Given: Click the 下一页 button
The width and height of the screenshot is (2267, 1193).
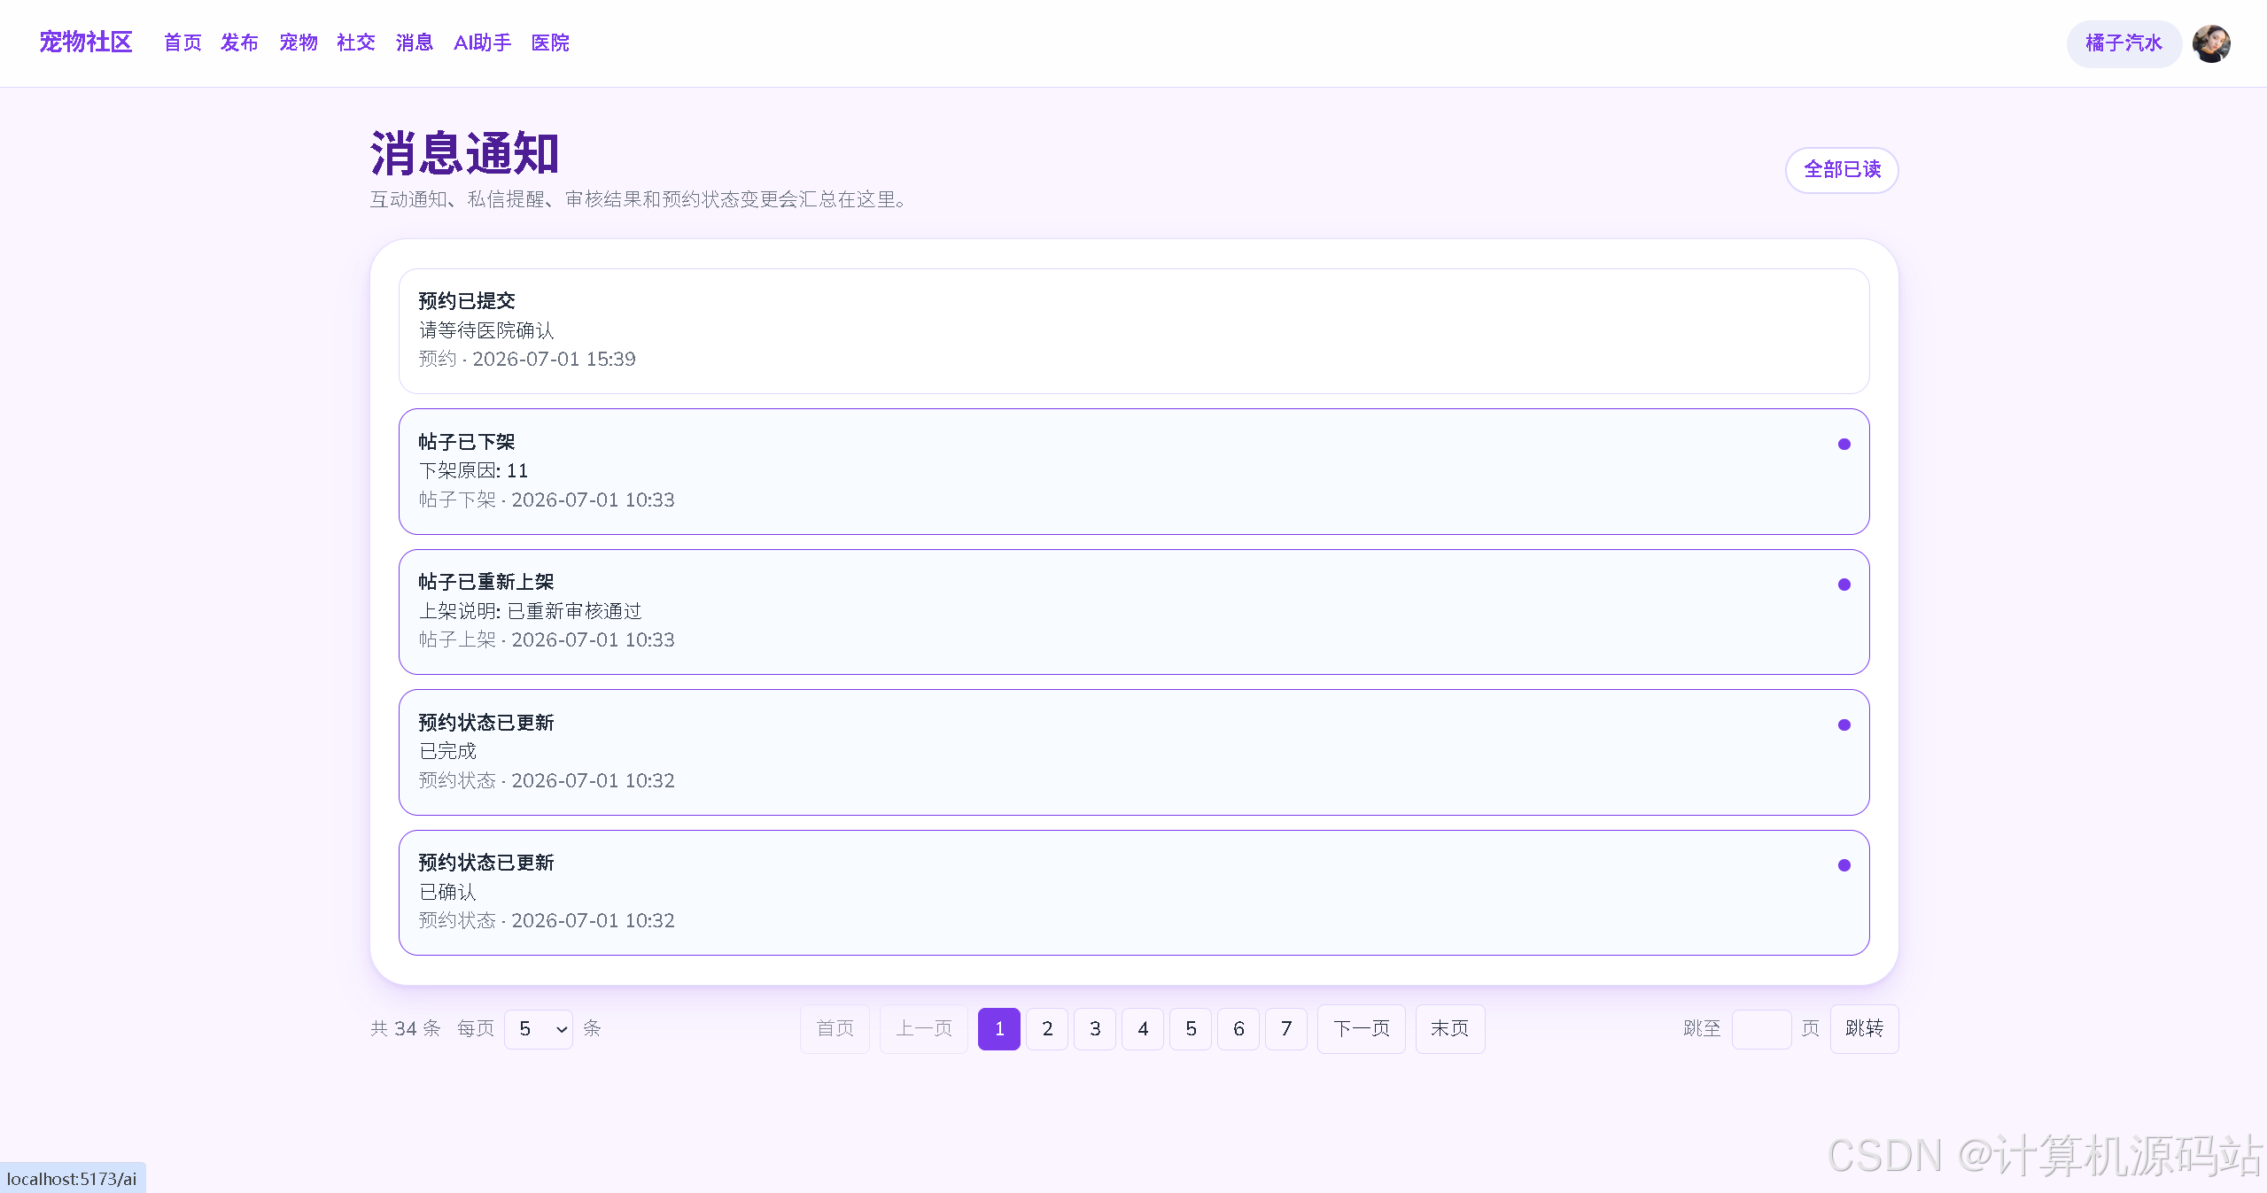Looking at the screenshot, I should (1362, 1029).
